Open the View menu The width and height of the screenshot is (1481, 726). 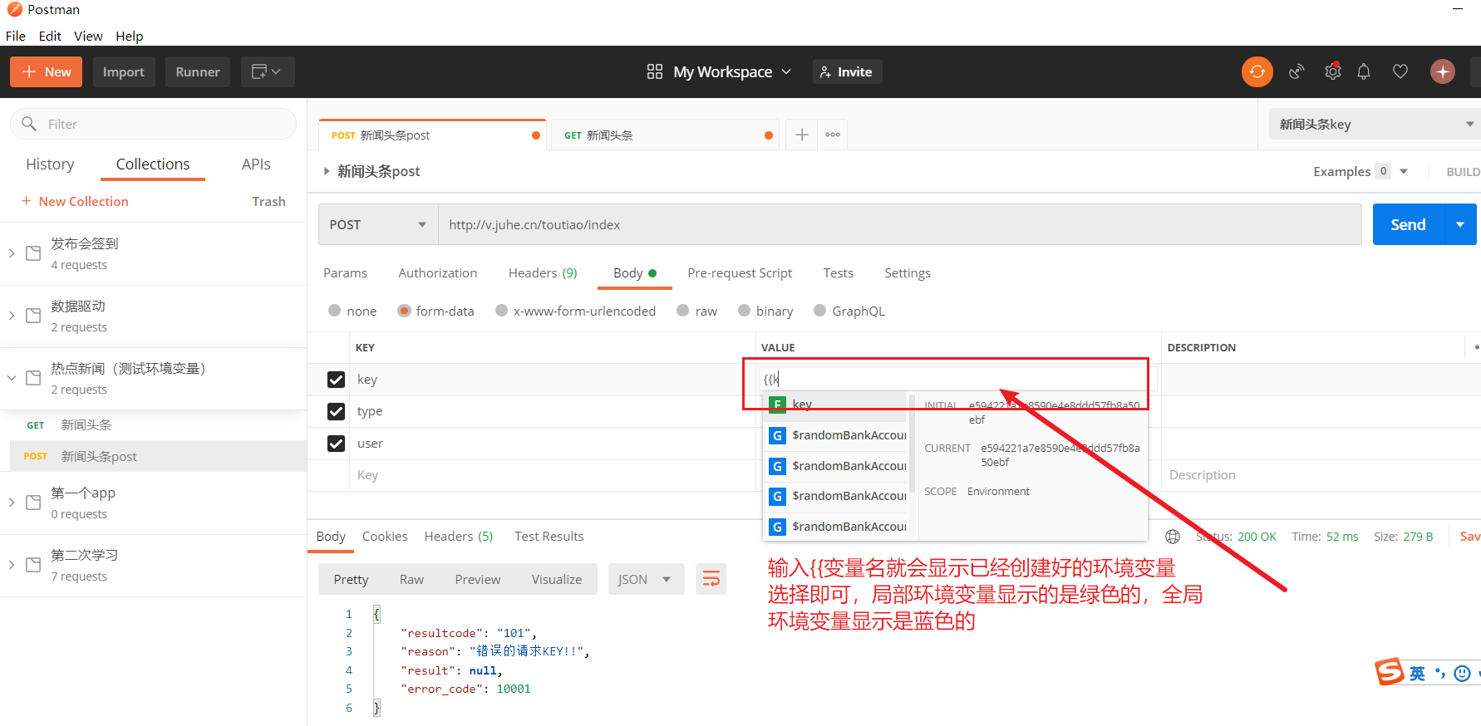pyautogui.click(x=88, y=36)
